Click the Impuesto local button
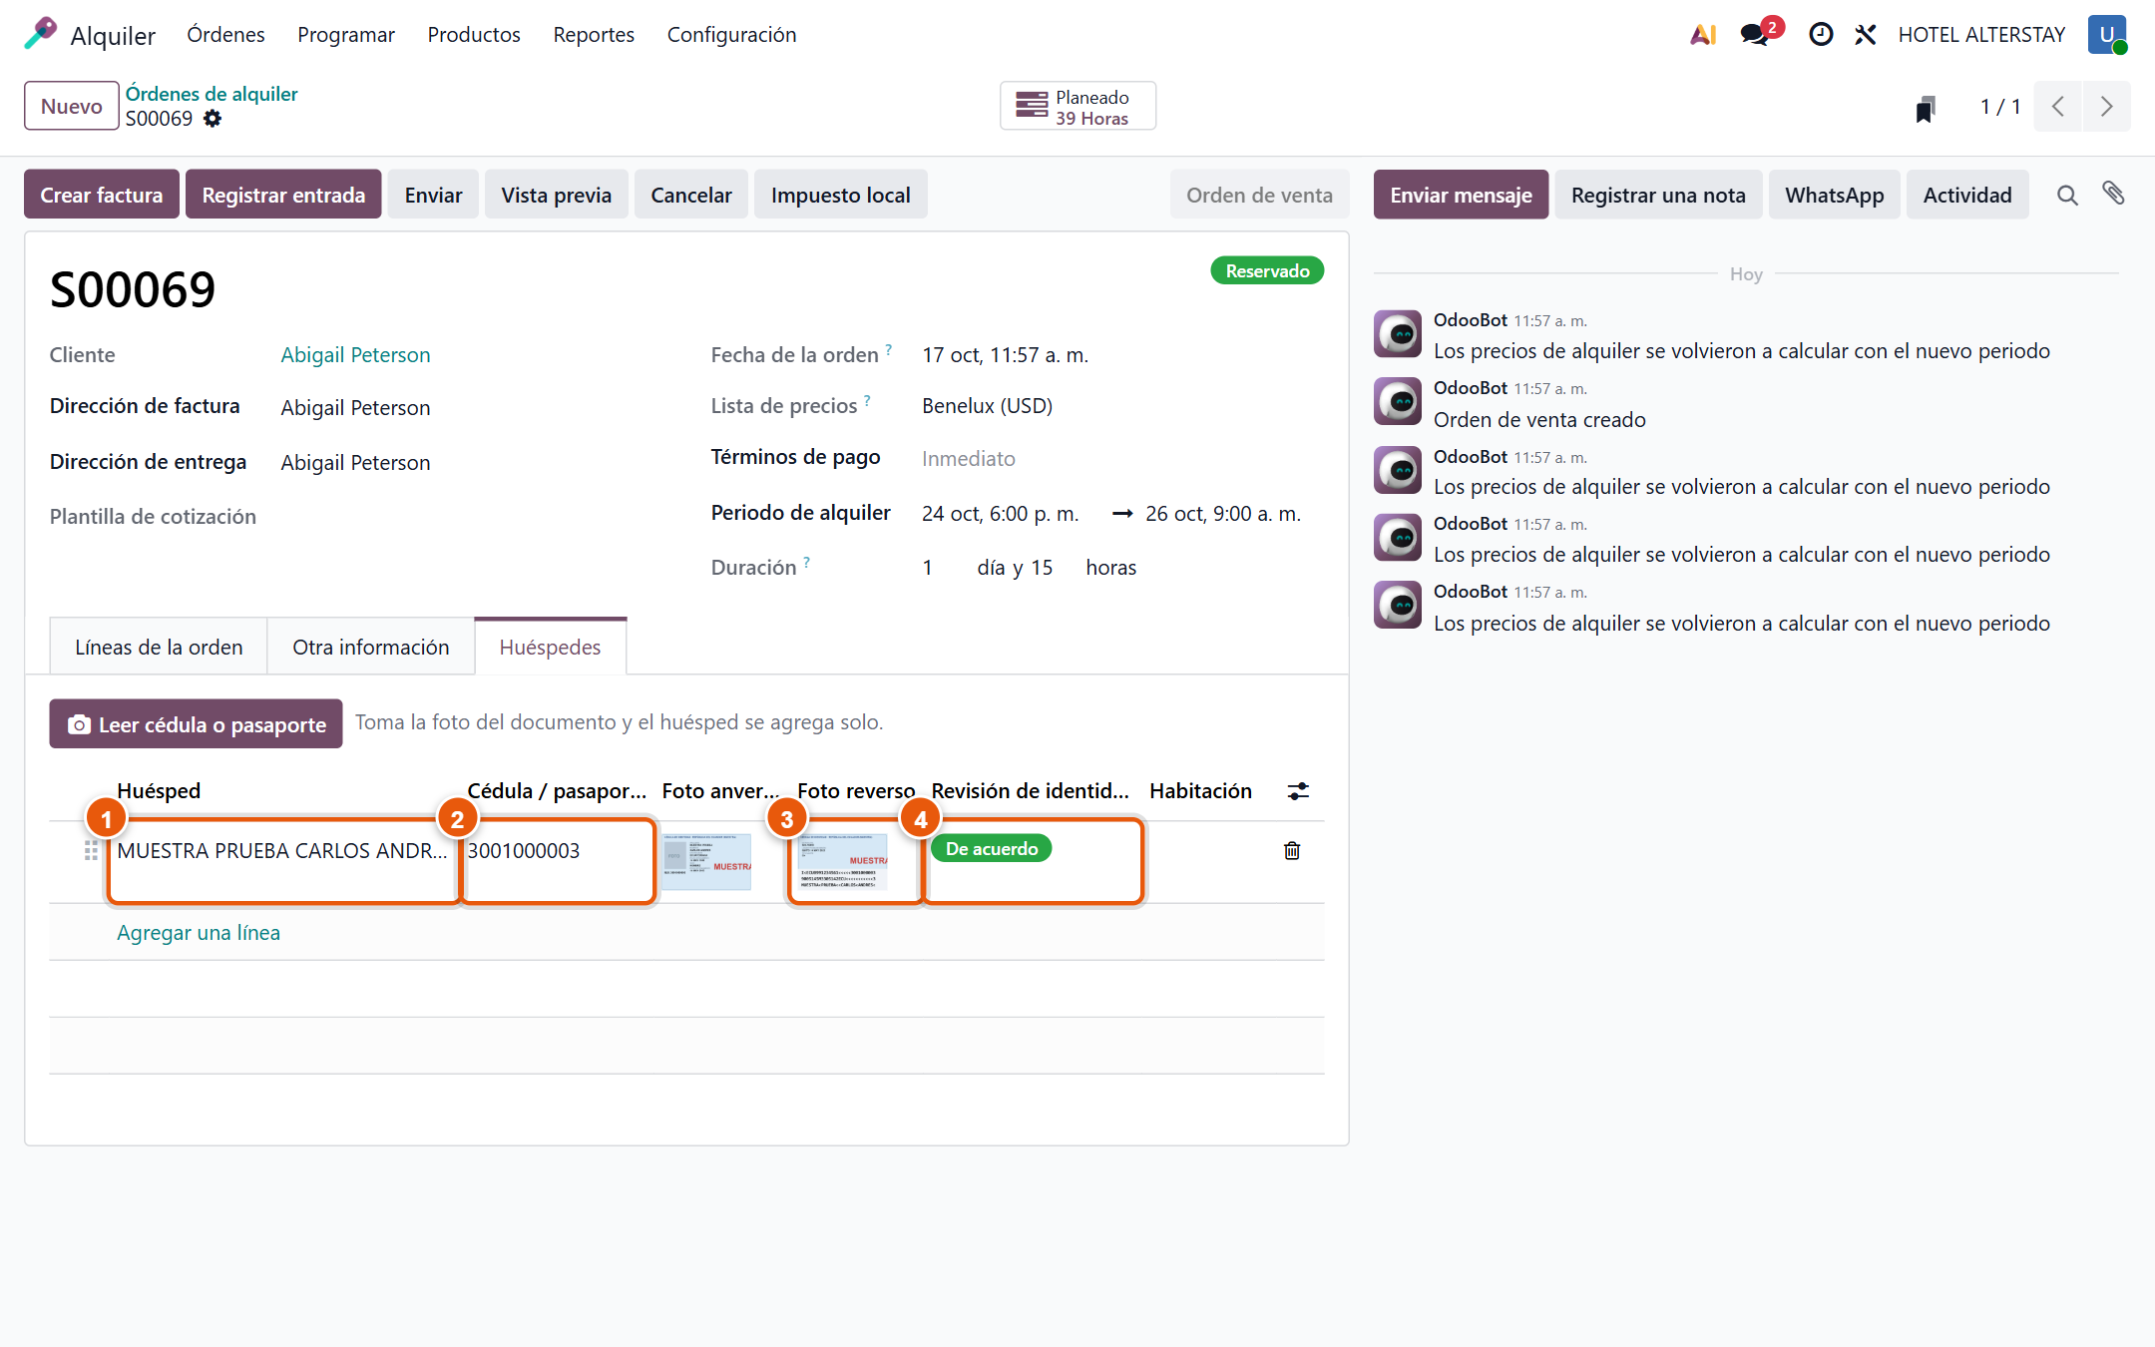 click(840, 195)
